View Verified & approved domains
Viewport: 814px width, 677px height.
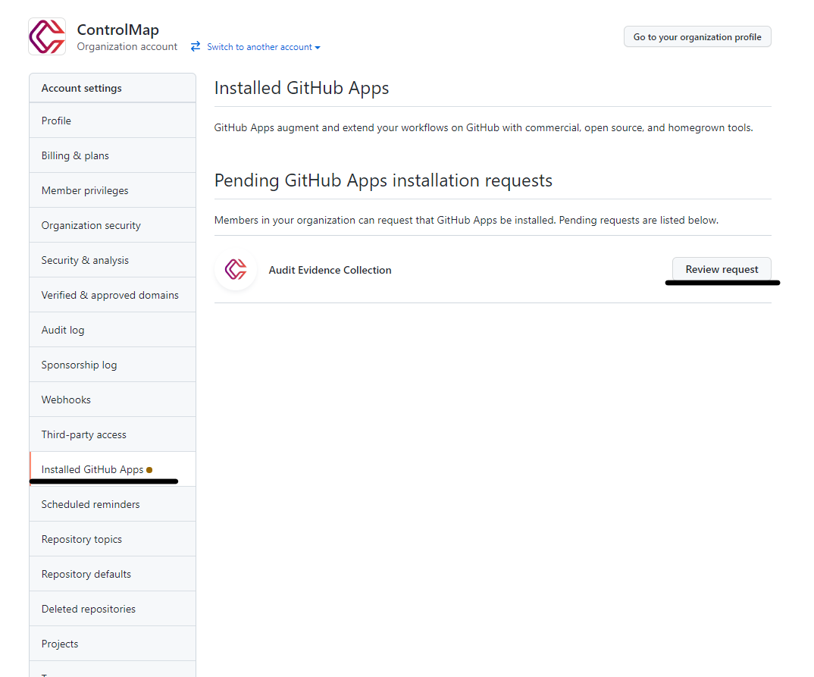point(110,294)
